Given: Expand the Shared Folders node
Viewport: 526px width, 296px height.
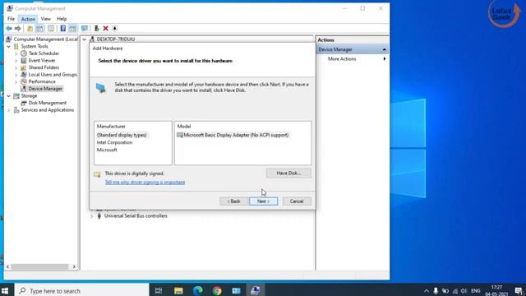Looking at the screenshot, I should pos(16,67).
